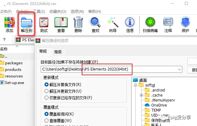The image size is (197, 126).
Task: Select the products folder in the archive list
Action: [x=11, y=69]
